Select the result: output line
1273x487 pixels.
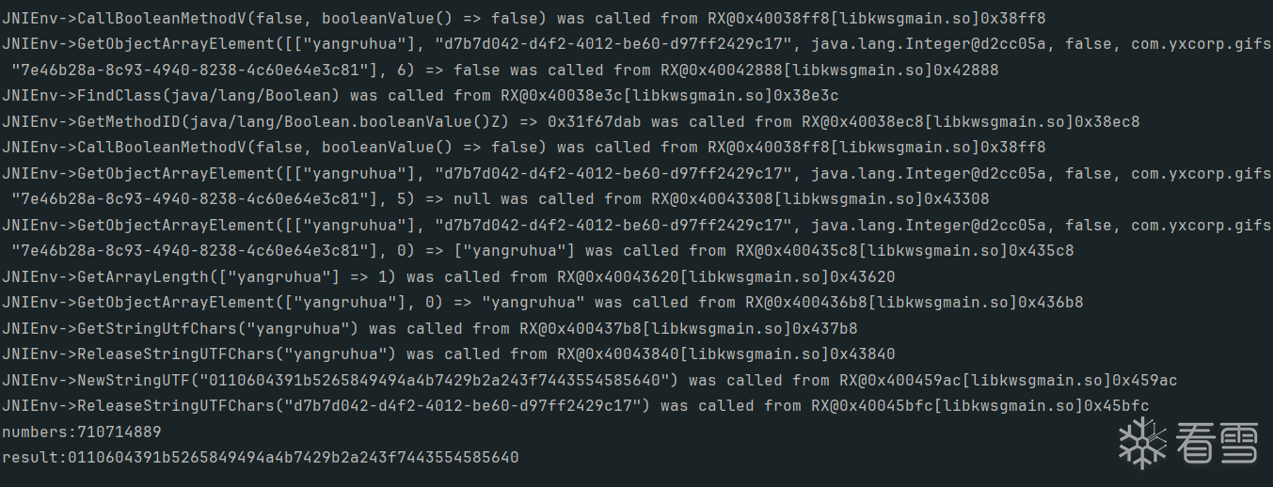(261, 458)
